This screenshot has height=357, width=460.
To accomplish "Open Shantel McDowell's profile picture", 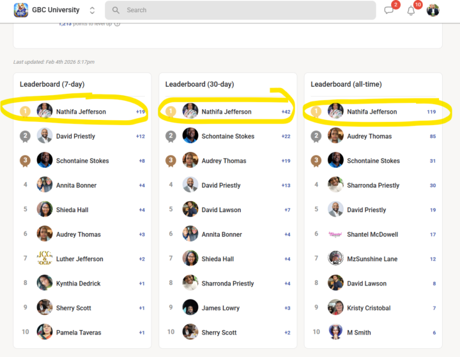I will [x=336, y=234].
